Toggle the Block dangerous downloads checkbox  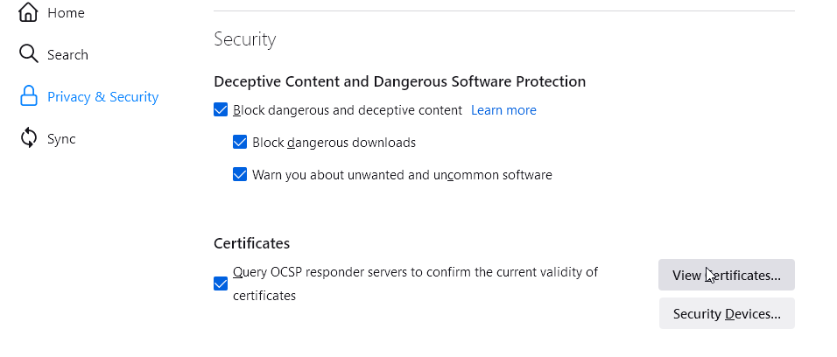(x=240, y=142)
